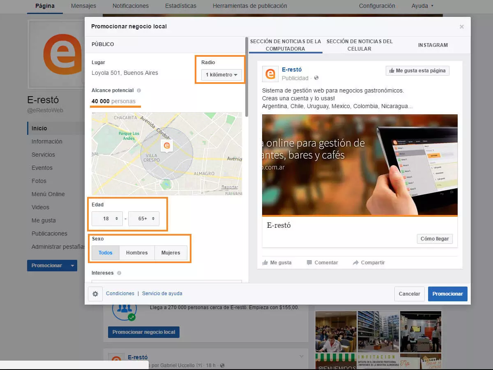Expand the chevron on the E-restó post
The height and width of the screenshot is (370, 493).
pos(302,356)
